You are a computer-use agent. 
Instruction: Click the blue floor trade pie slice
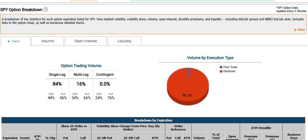pyautogui.click(x=189, y=72)
